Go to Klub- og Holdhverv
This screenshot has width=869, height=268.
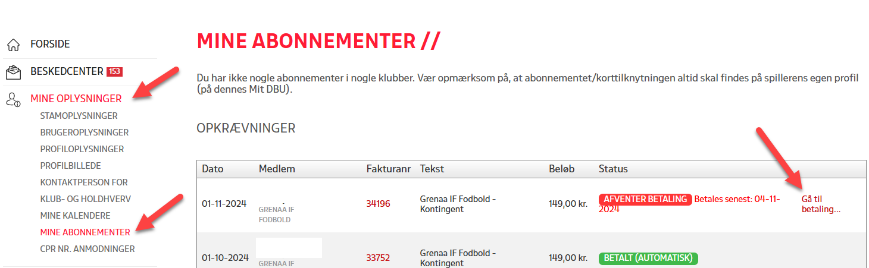tap(85, 199)
